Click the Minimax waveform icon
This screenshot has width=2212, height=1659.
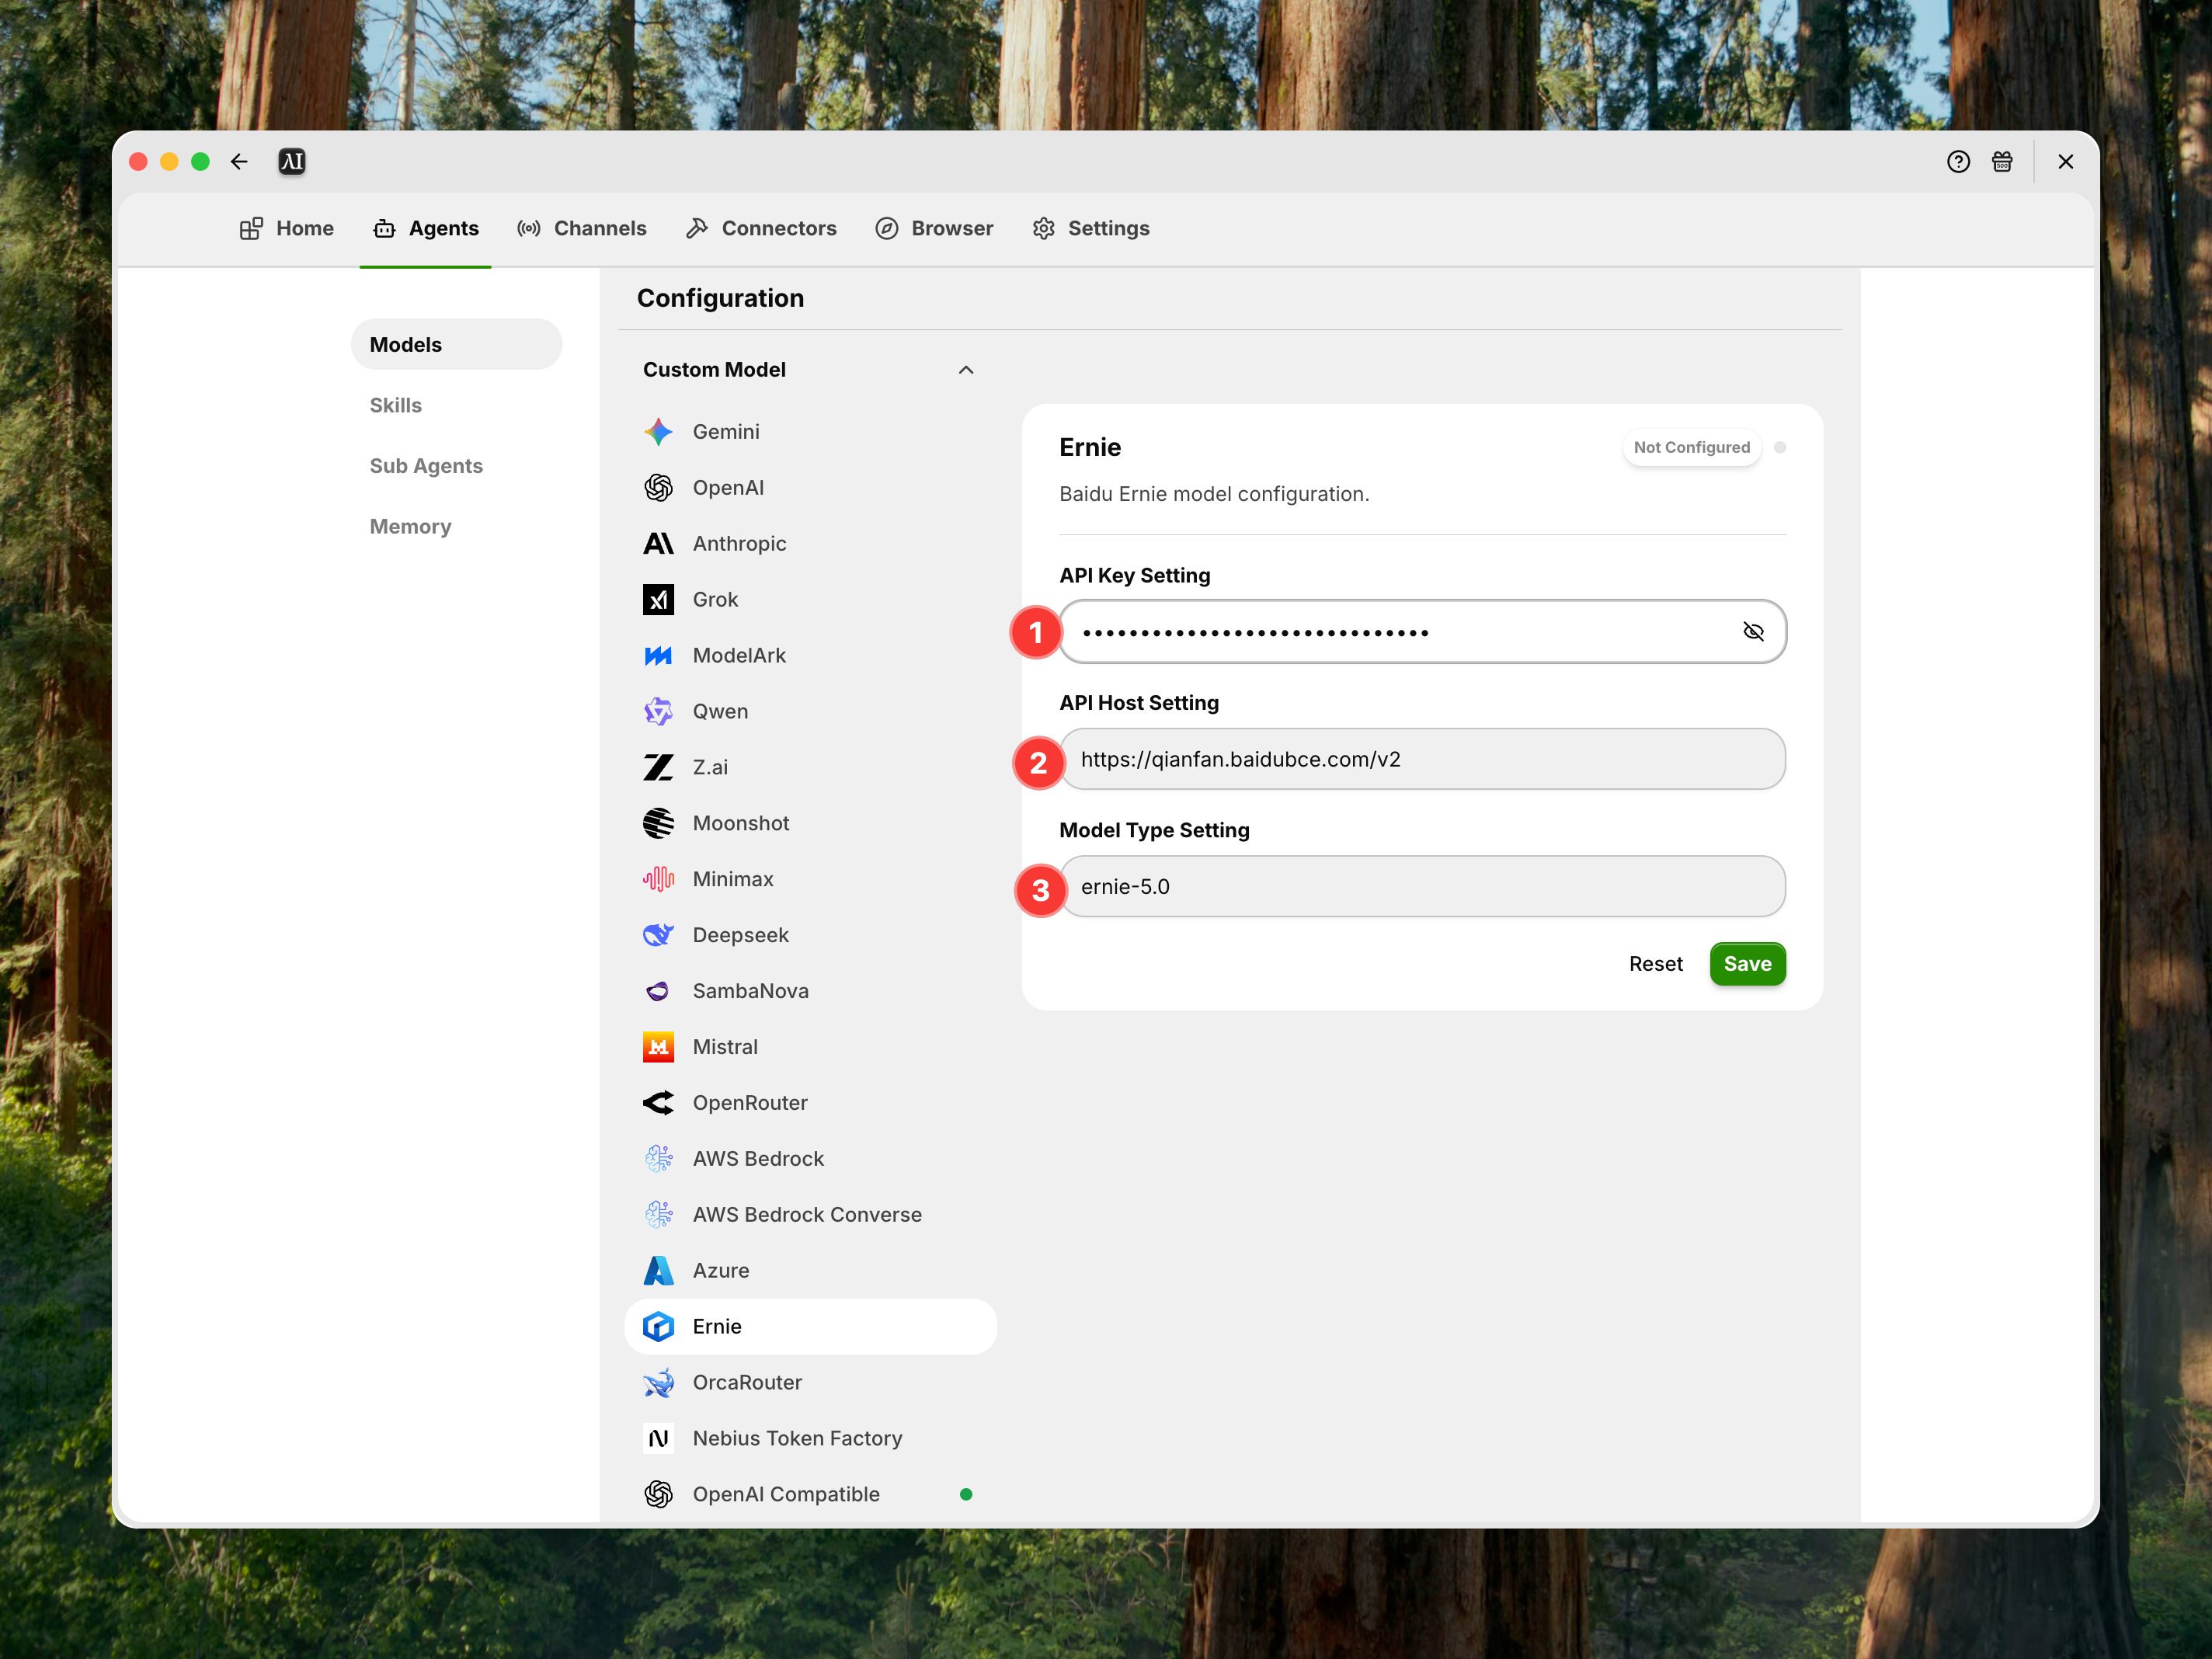tap(658, 880)
